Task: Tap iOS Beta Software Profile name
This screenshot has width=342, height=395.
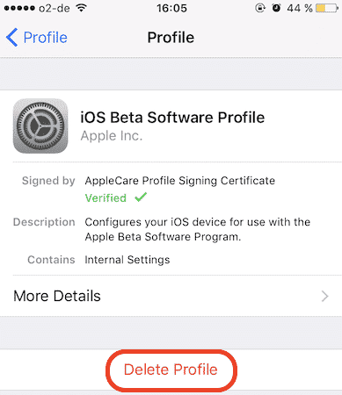Action: click(x=172, y=118)
